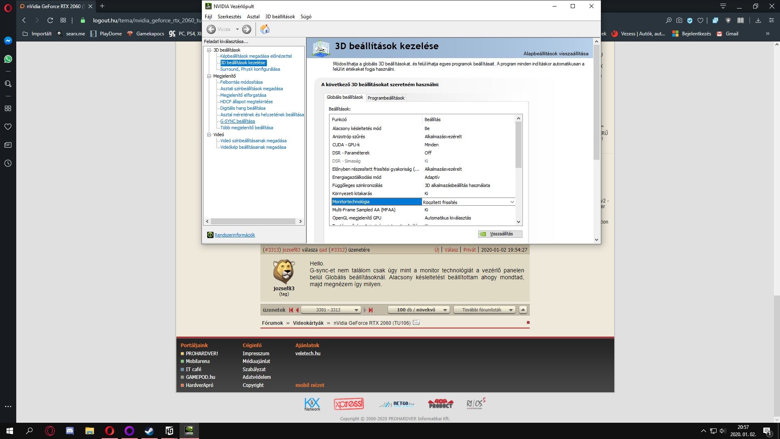
Task: Open the 3301 - 3313 message range dropdown
Action: (330, 310)
